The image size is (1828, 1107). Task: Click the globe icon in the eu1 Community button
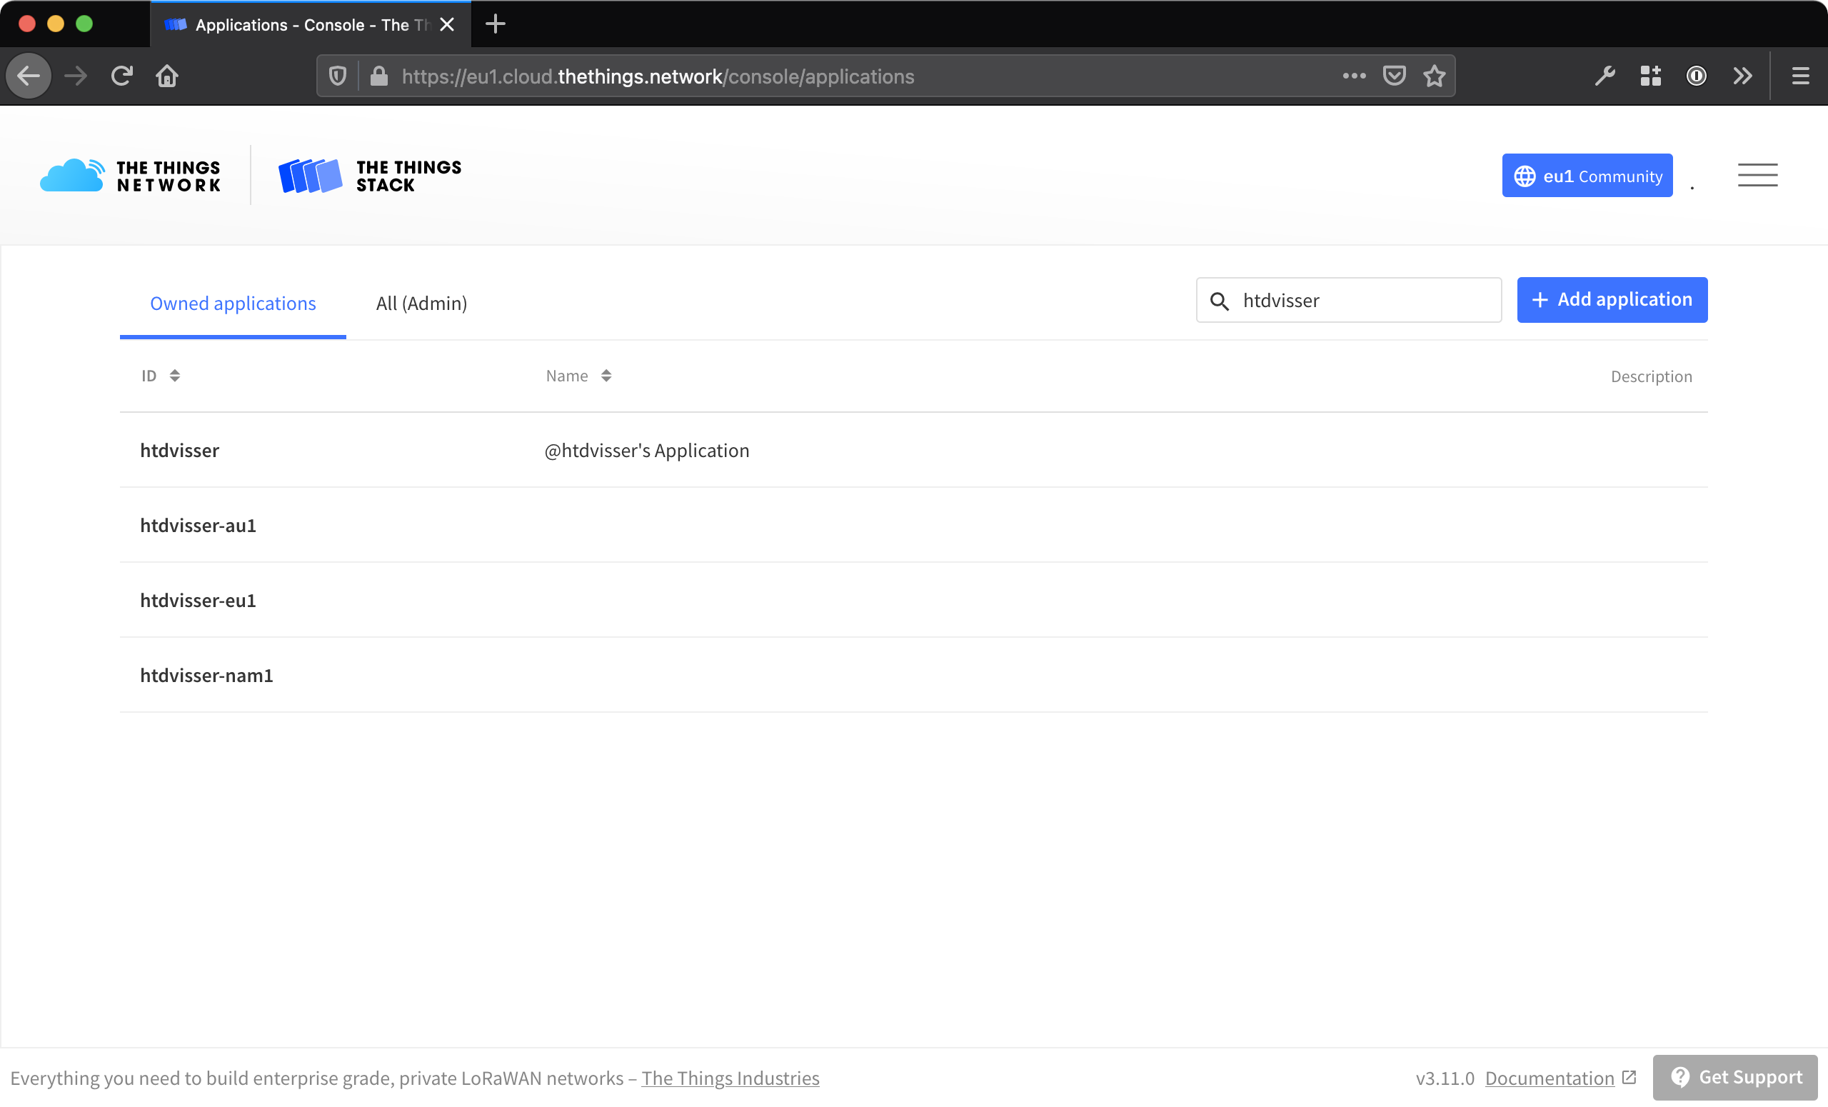pyautogui.click(x=1526, y=175)
